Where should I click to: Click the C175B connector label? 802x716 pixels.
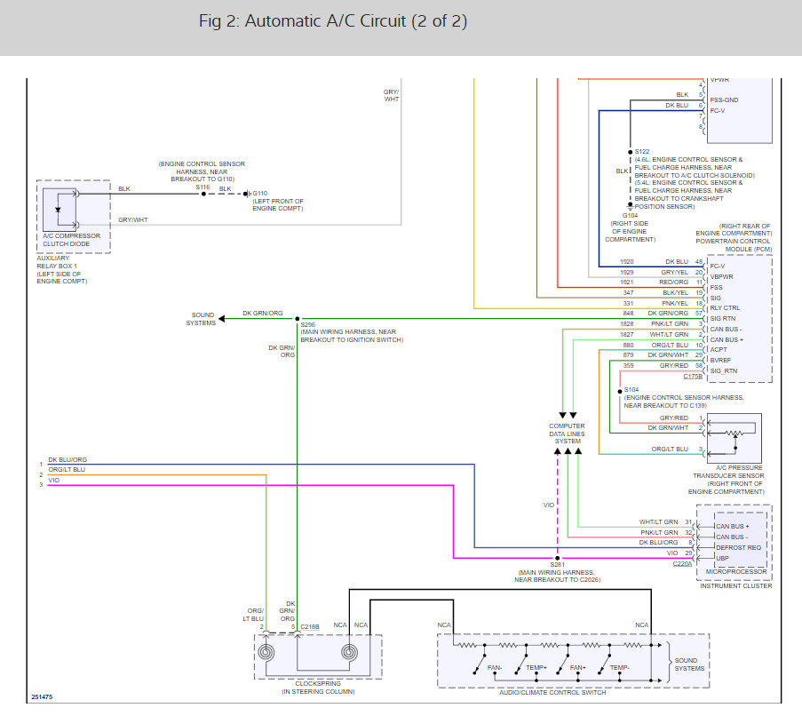(x=695, y=377)
